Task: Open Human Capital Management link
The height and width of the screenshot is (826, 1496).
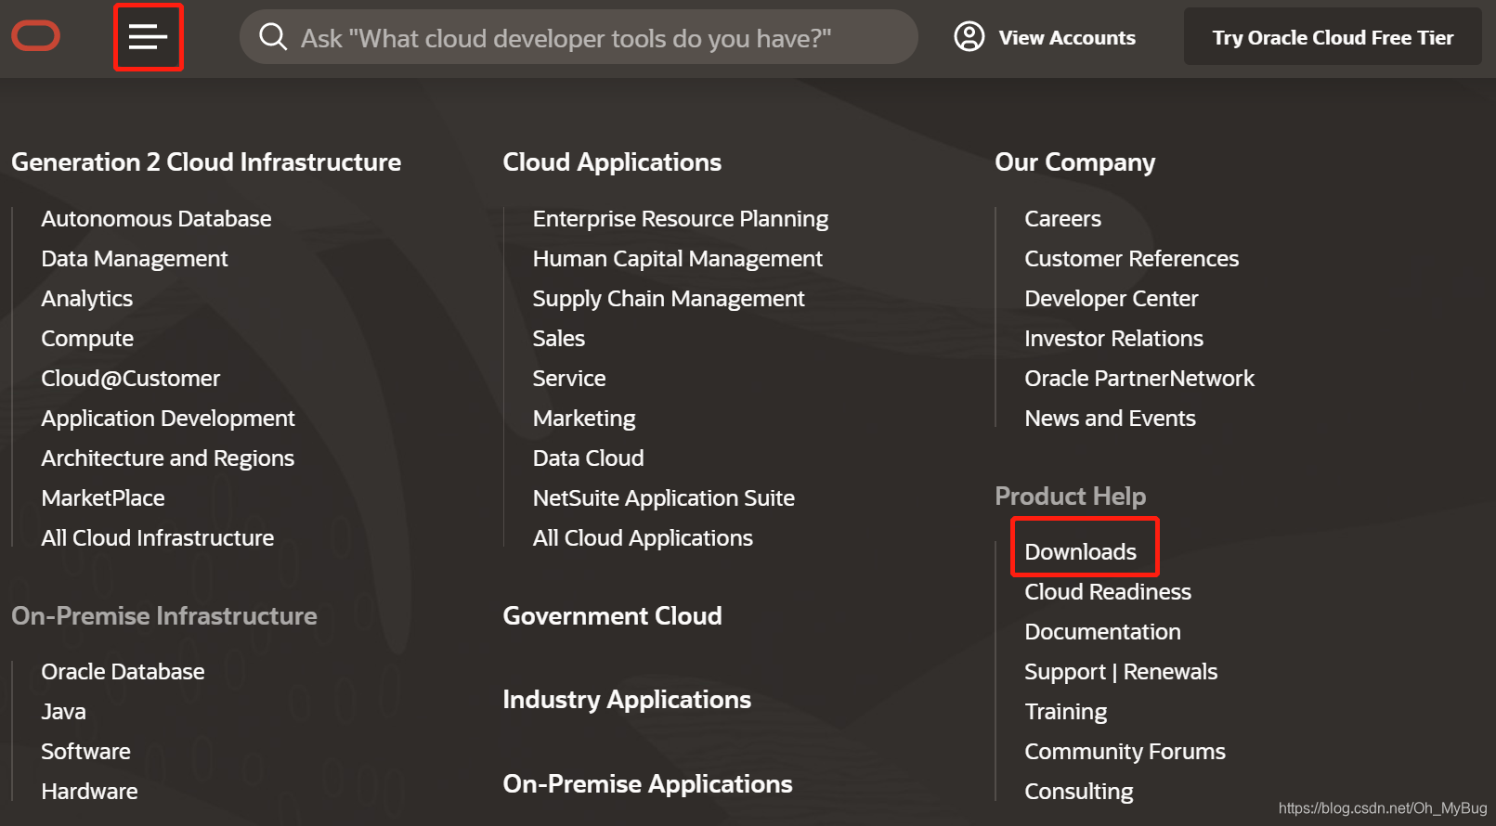Action: [678, 259]
